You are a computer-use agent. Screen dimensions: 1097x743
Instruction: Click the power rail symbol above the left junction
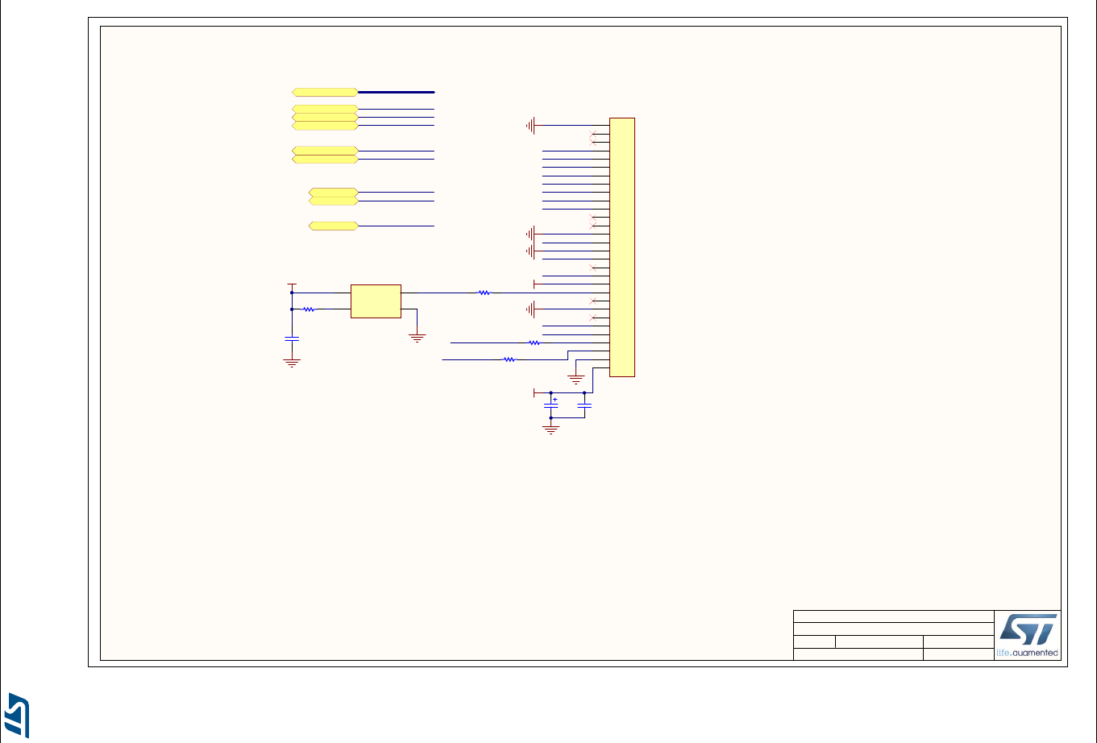click(x=292, y=285)
